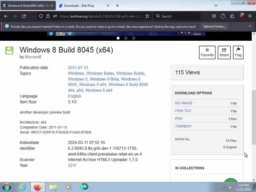Select the second carousel dot indicator
Screen dimensions: 256x192
[126, 38]
